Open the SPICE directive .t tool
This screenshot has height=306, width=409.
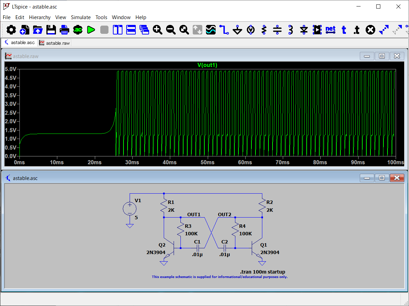(356, 30)
